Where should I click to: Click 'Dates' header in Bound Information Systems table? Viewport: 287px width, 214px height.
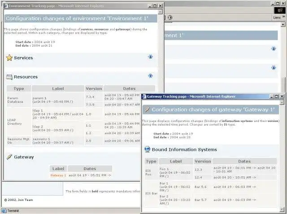point(244,161)
